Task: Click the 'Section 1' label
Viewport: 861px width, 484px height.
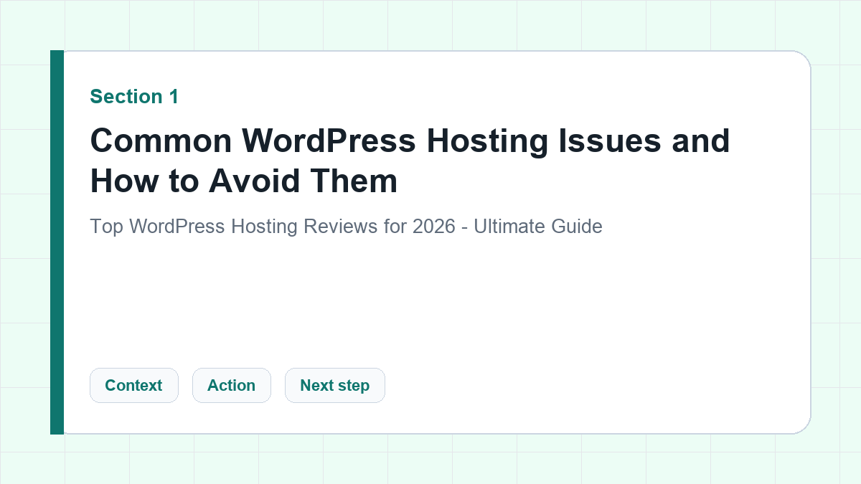Action: click(134, 97)
